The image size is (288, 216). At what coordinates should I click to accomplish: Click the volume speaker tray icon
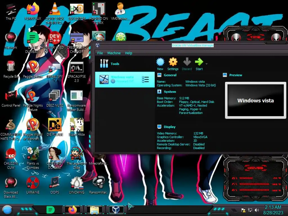(257, 210)
